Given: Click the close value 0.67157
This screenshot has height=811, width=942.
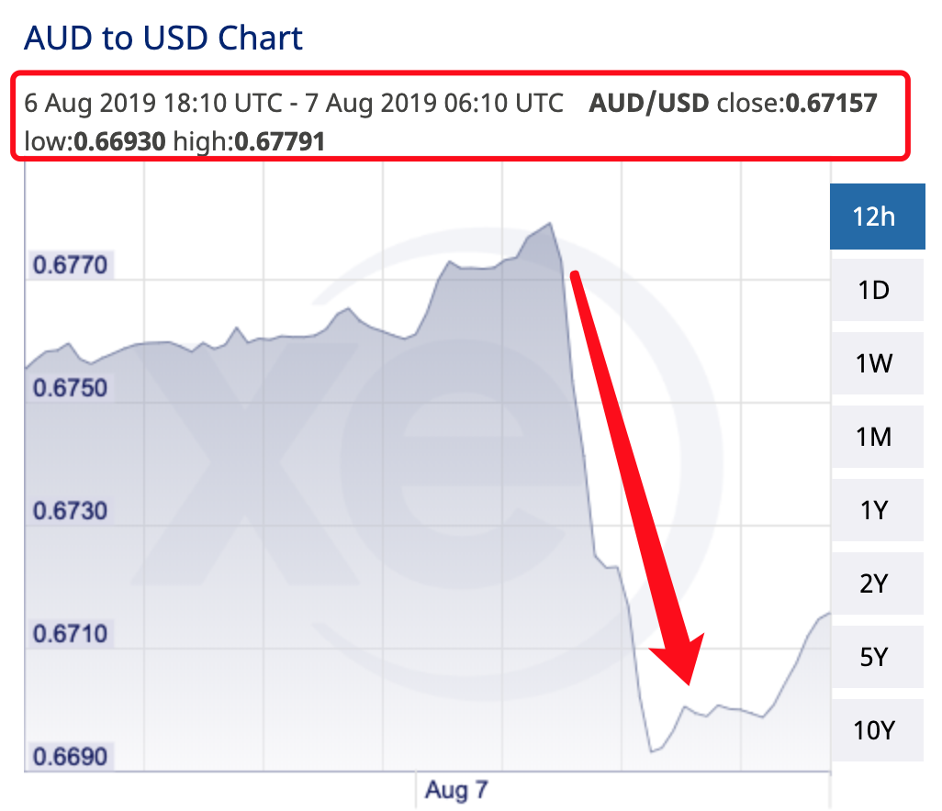Looking at the screenshot, I should click(x=831, y=103).
